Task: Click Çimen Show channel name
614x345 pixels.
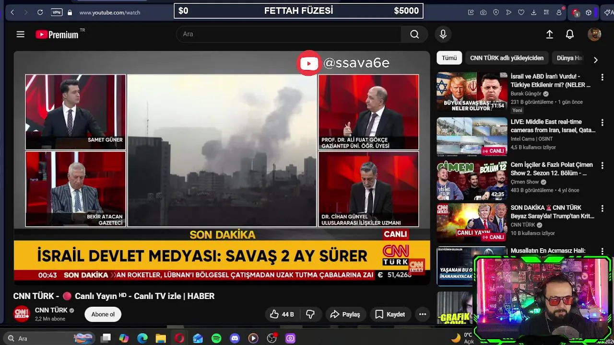Action: [525, 182]
